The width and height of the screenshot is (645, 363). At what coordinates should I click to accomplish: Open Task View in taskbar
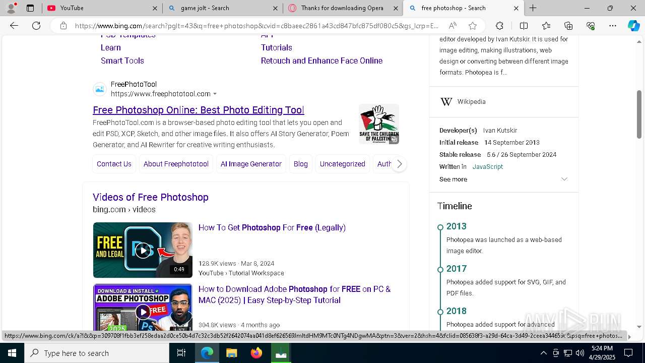pos(181,353)
